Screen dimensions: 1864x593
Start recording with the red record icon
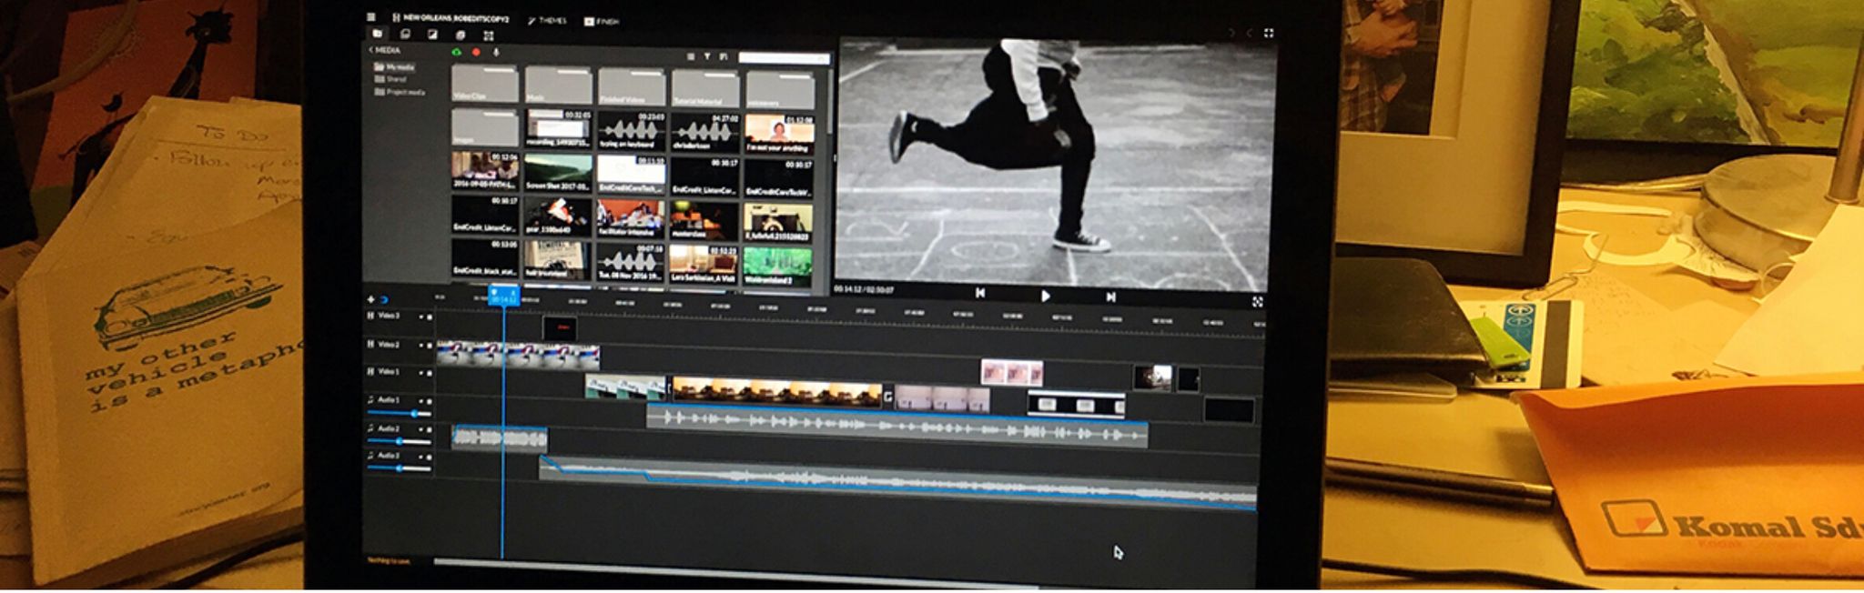pos(476,52)
